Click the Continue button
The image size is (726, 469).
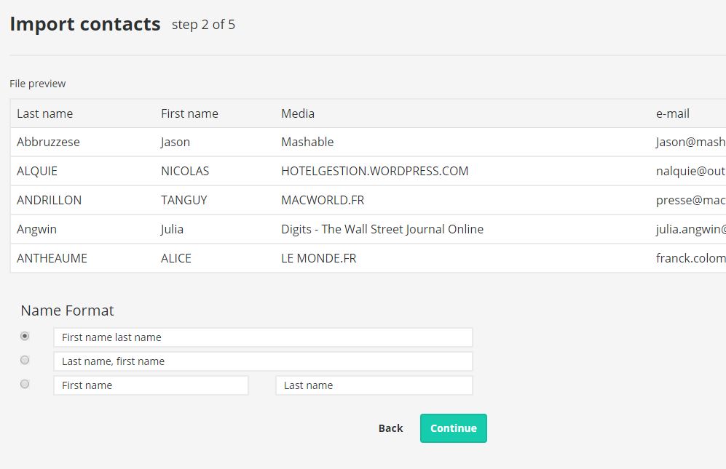tap(453, 428)
